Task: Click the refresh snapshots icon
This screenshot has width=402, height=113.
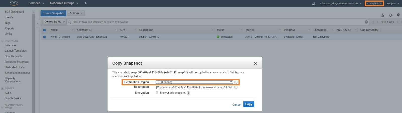Action: tap(390, 15)
